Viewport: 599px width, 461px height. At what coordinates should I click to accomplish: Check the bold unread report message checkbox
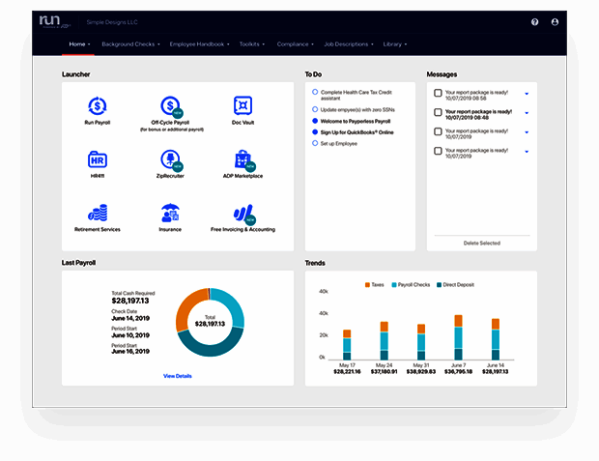[x=439, y=112]
